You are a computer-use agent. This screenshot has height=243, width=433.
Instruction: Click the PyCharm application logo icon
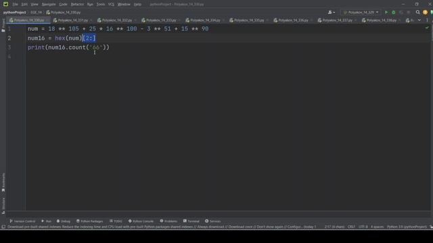click(x=5, y=4)
